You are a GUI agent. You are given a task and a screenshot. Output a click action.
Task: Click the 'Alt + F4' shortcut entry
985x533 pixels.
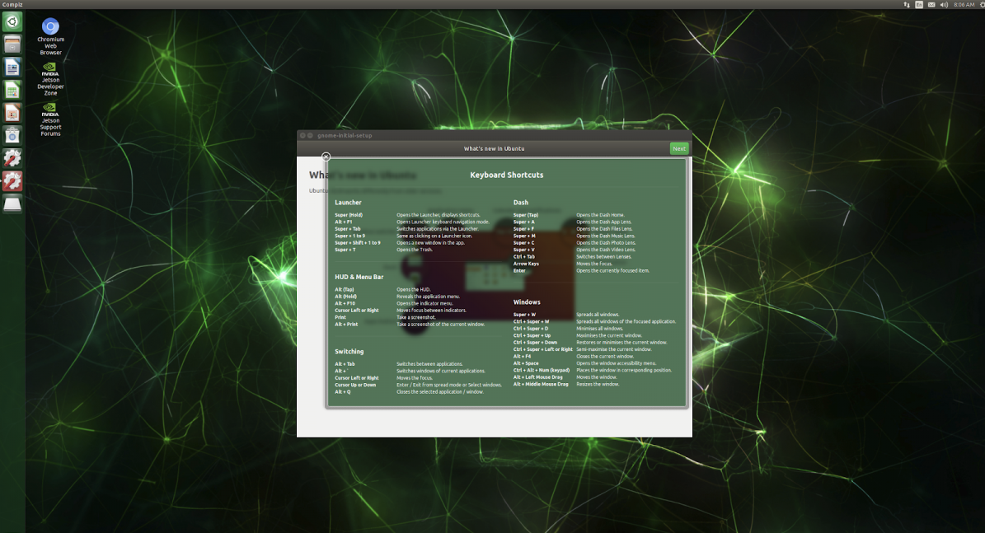coord(522,356)
